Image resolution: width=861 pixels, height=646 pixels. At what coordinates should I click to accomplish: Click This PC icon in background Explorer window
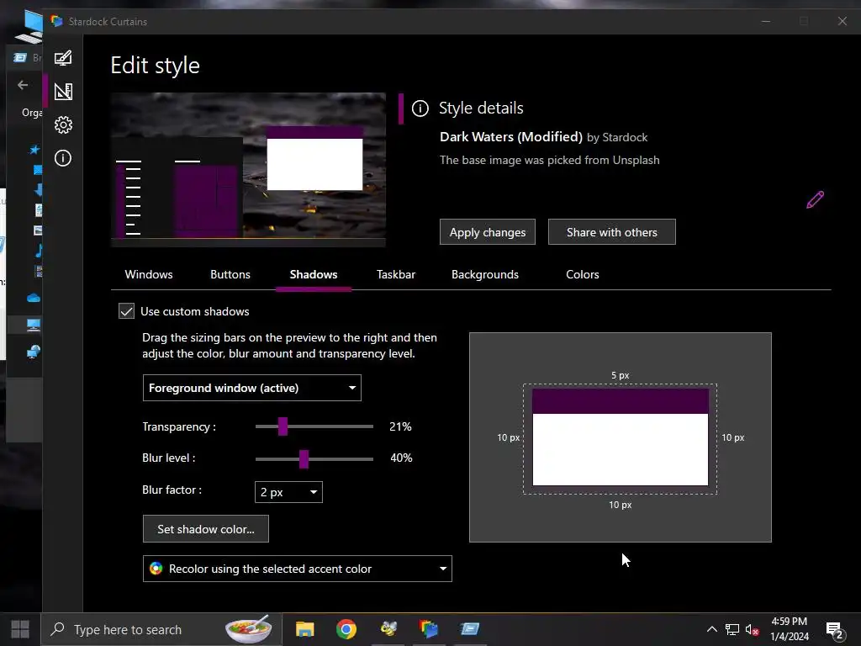[x=33, y=325]
